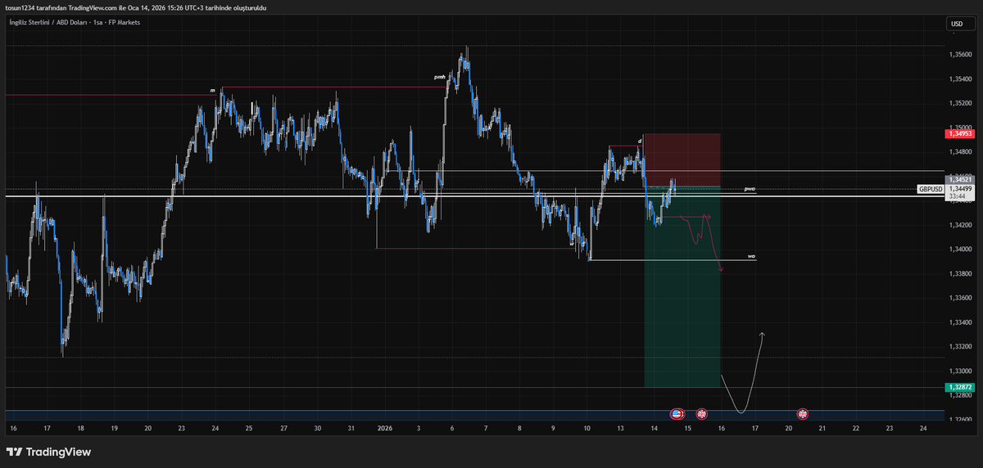Viewport: 983px width, 468px height.
Task: Click the date 22 on time axis
Action: pos(855,429)
